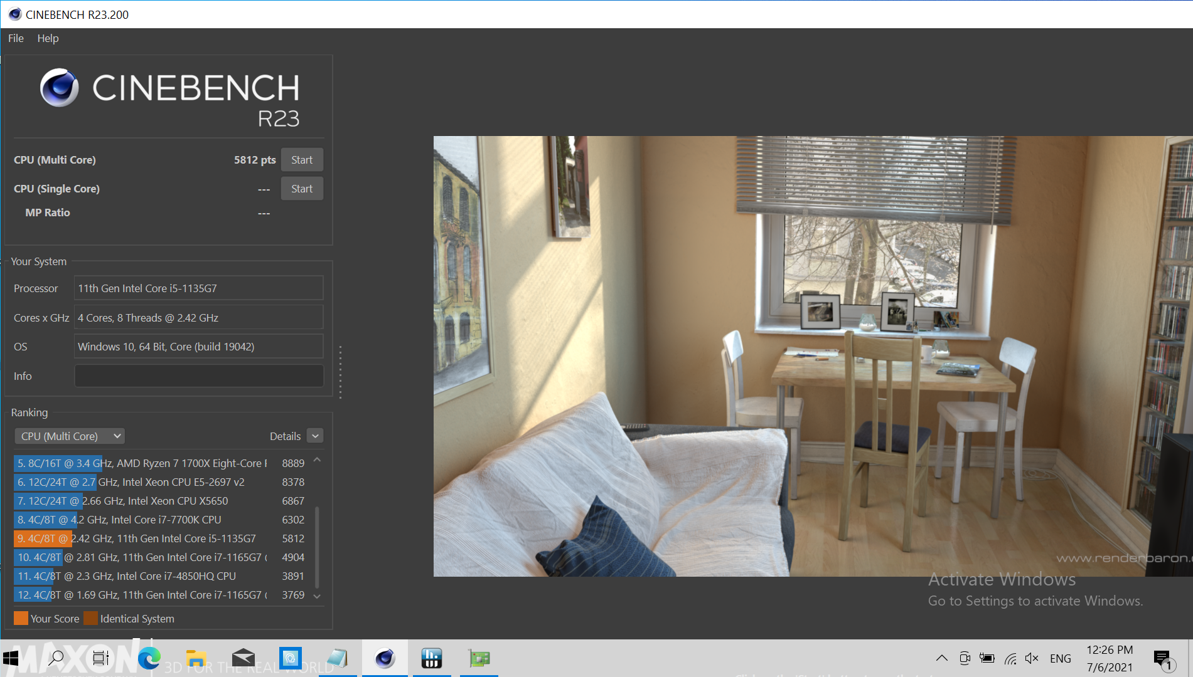Image resolution: width=1193 pixels, height=677 pixels.
Task: Open the Windows Start menu
Action: (x=11, y=658)
